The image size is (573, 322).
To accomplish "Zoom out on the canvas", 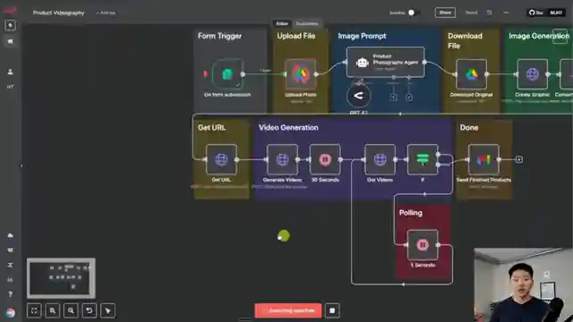I will [71, 310].
